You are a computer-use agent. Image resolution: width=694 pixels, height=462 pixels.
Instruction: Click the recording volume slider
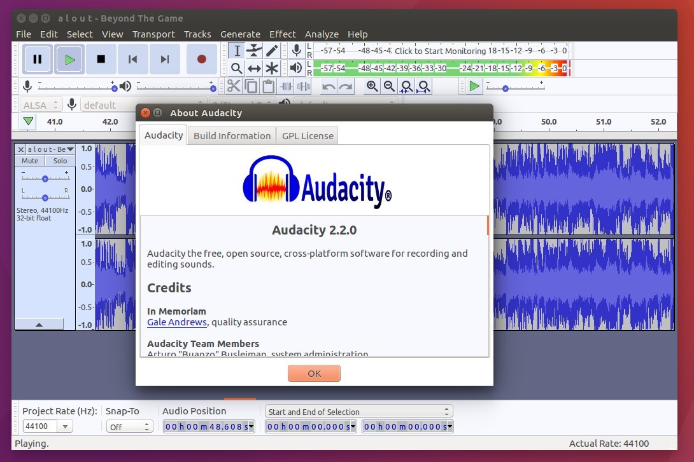click(76, 88)
